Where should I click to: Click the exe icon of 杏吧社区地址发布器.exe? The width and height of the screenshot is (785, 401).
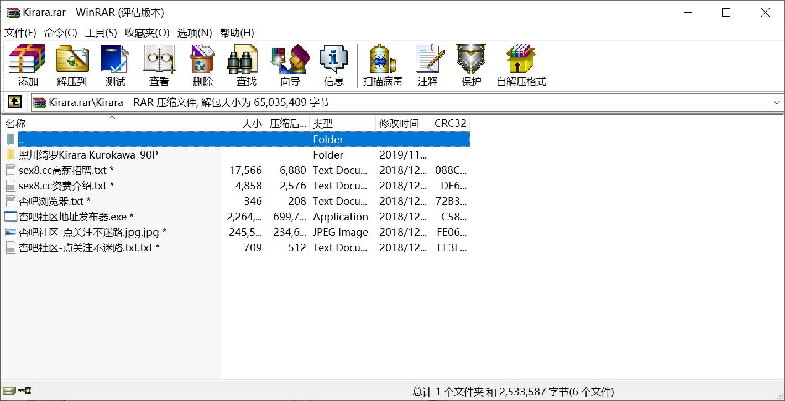point(11,217)
